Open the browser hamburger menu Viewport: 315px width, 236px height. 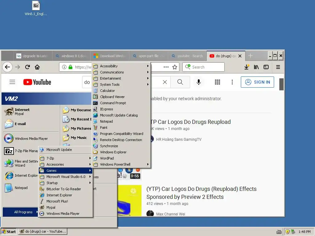[278, 67]
